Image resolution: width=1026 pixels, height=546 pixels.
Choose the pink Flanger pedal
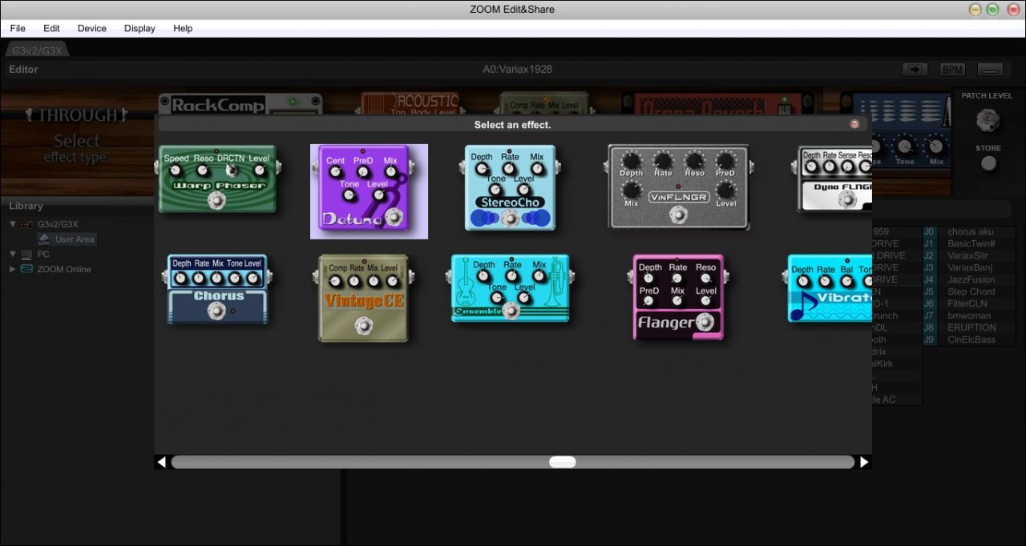pyautogui.click(x=678, y=297)
